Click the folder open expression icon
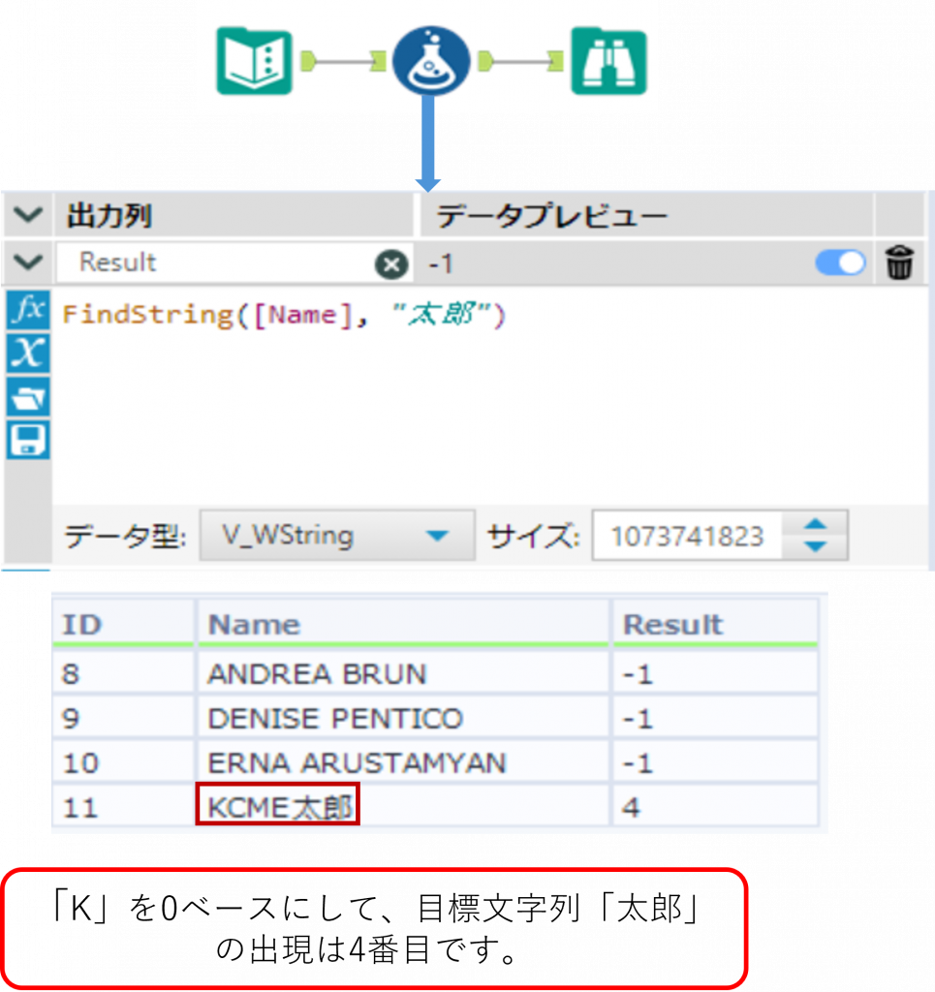The height and width of the screenshot is (992, 935). pos(27,397)
